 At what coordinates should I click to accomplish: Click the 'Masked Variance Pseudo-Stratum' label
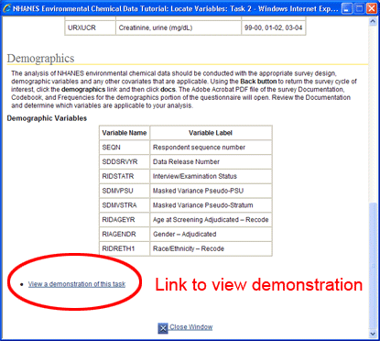(x=203, y=205)
